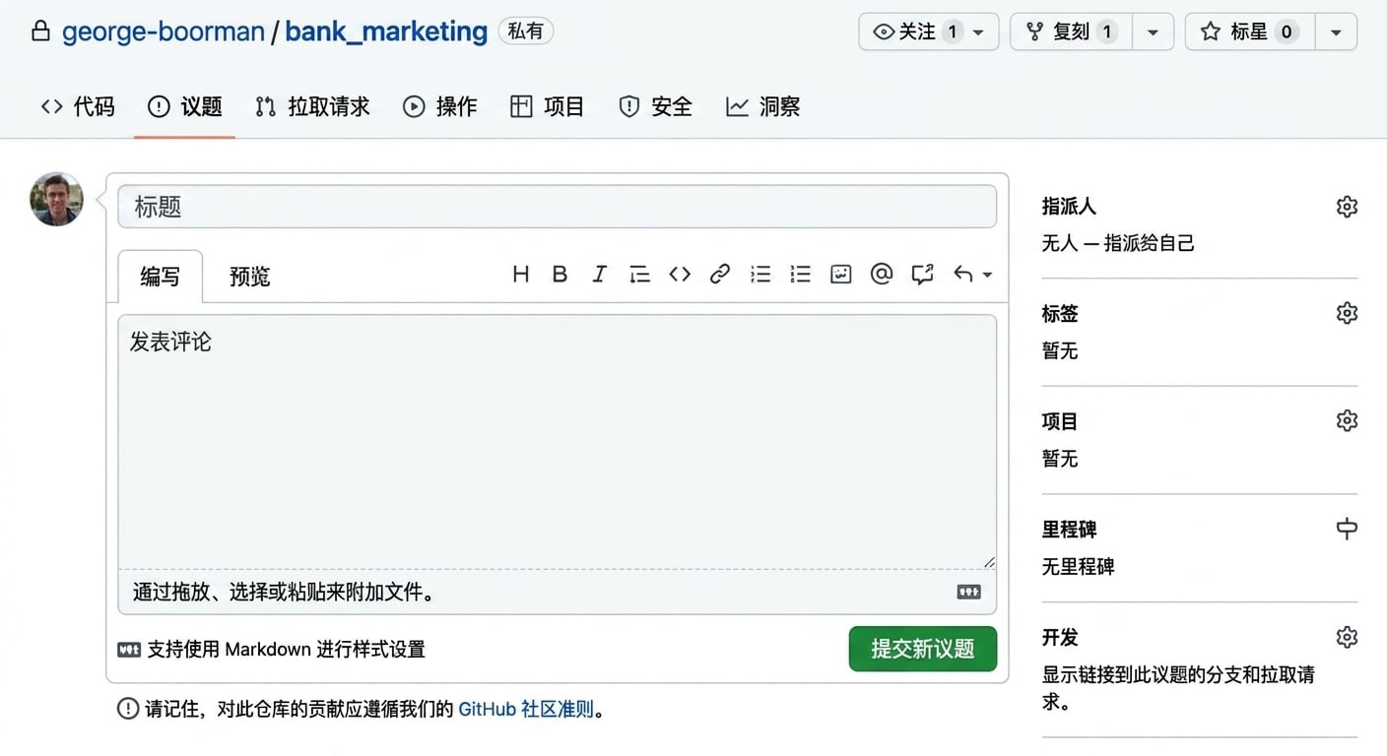Expand the star lists dropdown arrow
The height and width of the screenshot is (756, 1387).
1336,31
